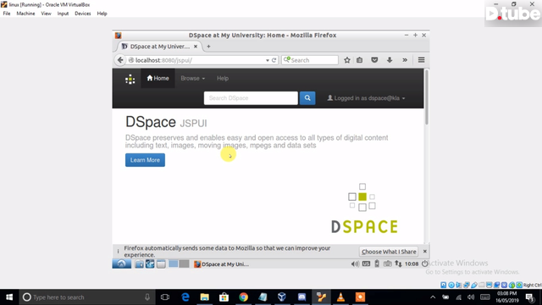Viewport: 542px width, 305px height.
Task: Click in the Search DSpace input field
Action: coord(251,98)
